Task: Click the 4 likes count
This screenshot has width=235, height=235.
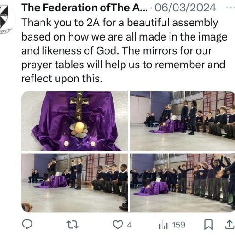Action: pyautogui.click(x=129, y=225)
